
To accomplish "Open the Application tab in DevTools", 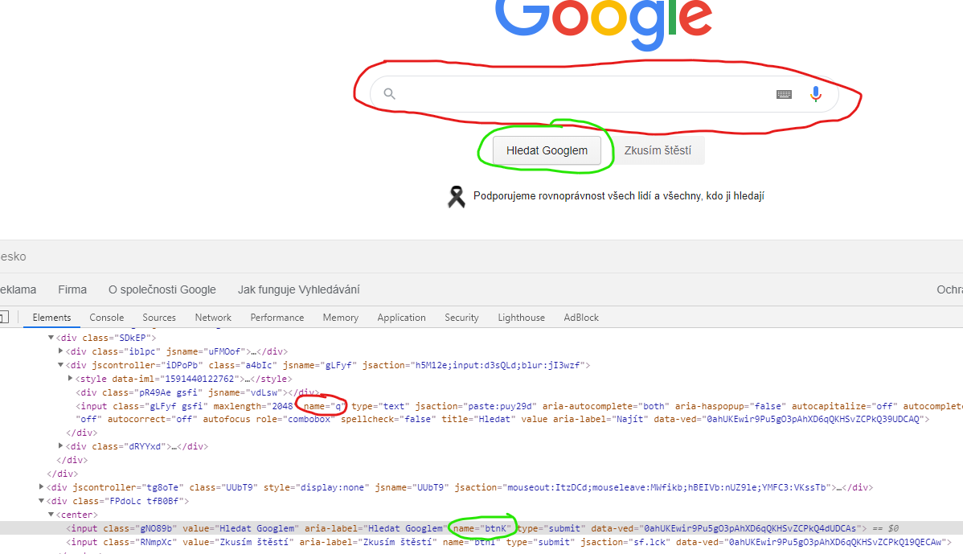I will [401, 318].
